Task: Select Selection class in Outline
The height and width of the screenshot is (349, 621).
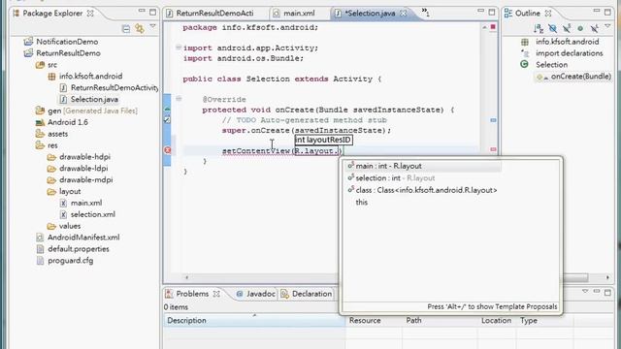Action: 551,65
